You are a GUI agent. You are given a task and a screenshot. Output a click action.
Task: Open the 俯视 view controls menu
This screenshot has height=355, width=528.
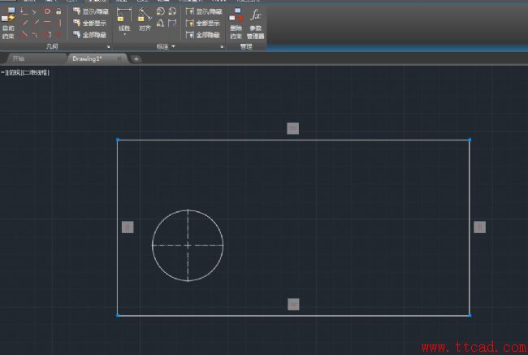click(15, 72)
